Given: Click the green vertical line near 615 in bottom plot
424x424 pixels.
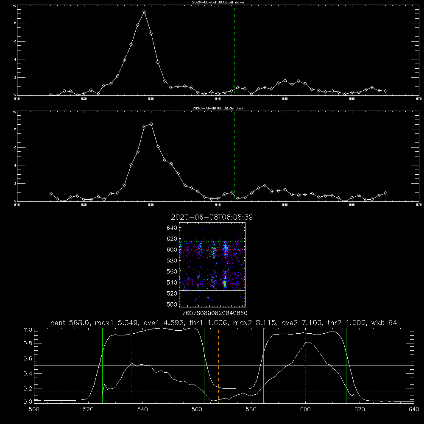Looking at the screenshot, I should click(x=346, y=365).
